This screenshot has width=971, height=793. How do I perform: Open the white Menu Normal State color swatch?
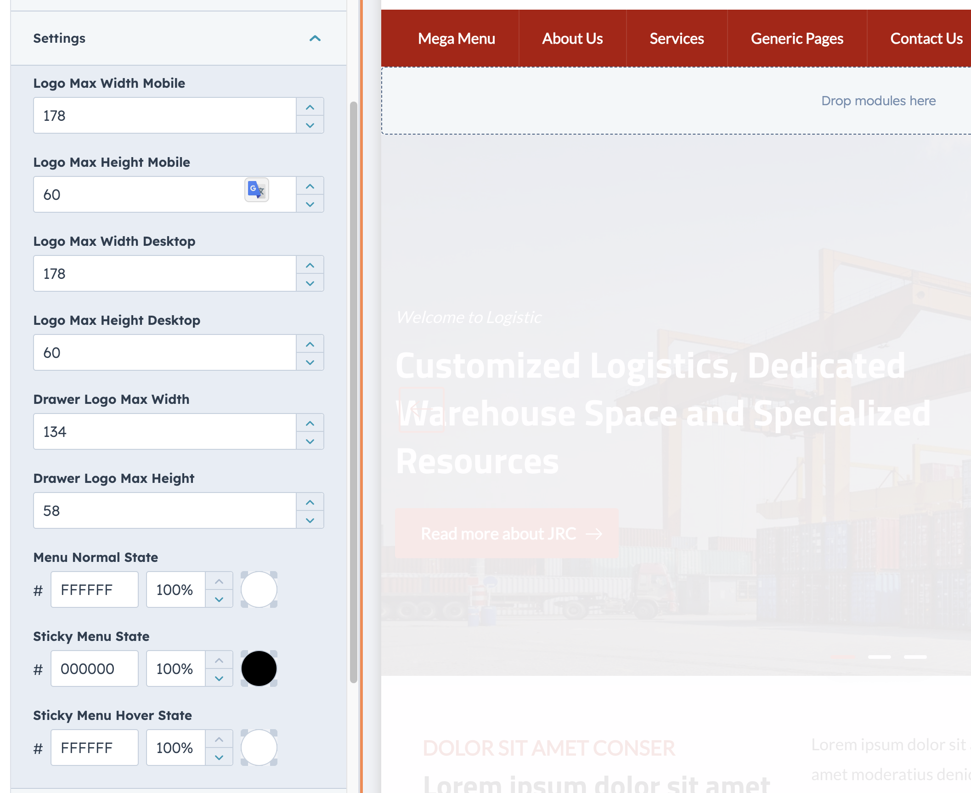point(259,589)
